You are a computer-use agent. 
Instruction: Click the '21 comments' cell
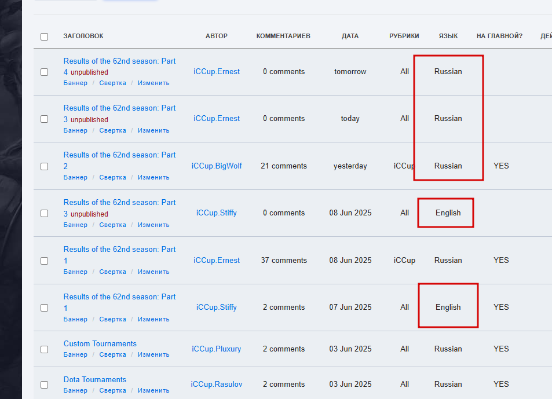(284, 166)
